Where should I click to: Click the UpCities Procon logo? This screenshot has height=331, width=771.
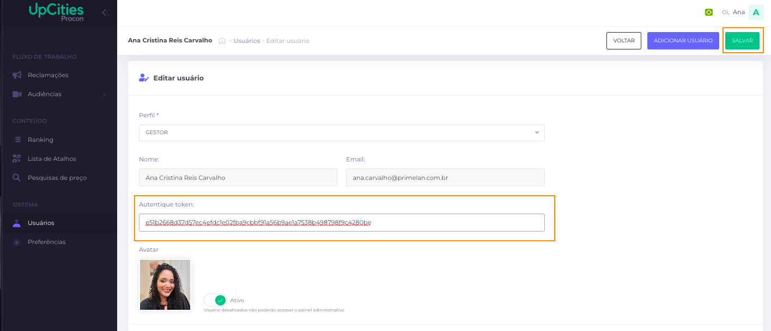point(56,13)
